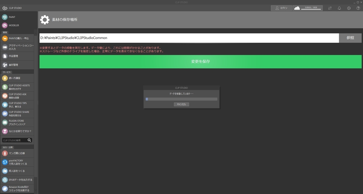Open the PAINT purchase cart icon

pos(5,38)
